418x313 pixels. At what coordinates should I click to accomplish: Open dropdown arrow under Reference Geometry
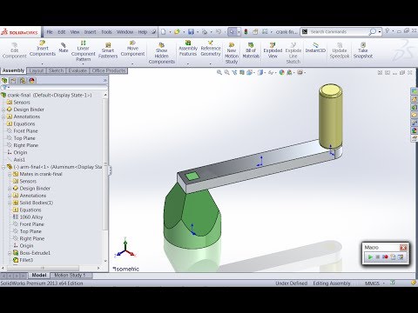pos(211,64)
